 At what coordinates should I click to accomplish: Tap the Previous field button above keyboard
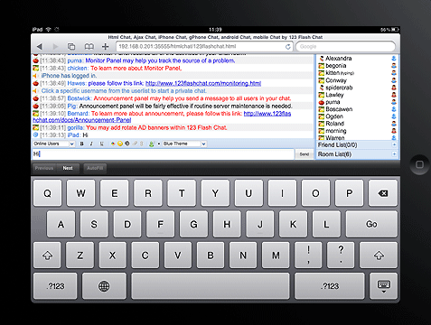coord(44,168)
